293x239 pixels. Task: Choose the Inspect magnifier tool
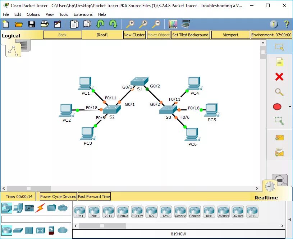[279, 92]
